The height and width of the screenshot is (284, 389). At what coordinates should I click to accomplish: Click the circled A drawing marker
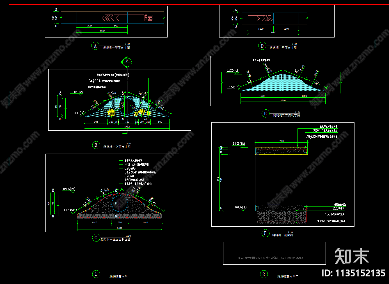click(95, 46)
